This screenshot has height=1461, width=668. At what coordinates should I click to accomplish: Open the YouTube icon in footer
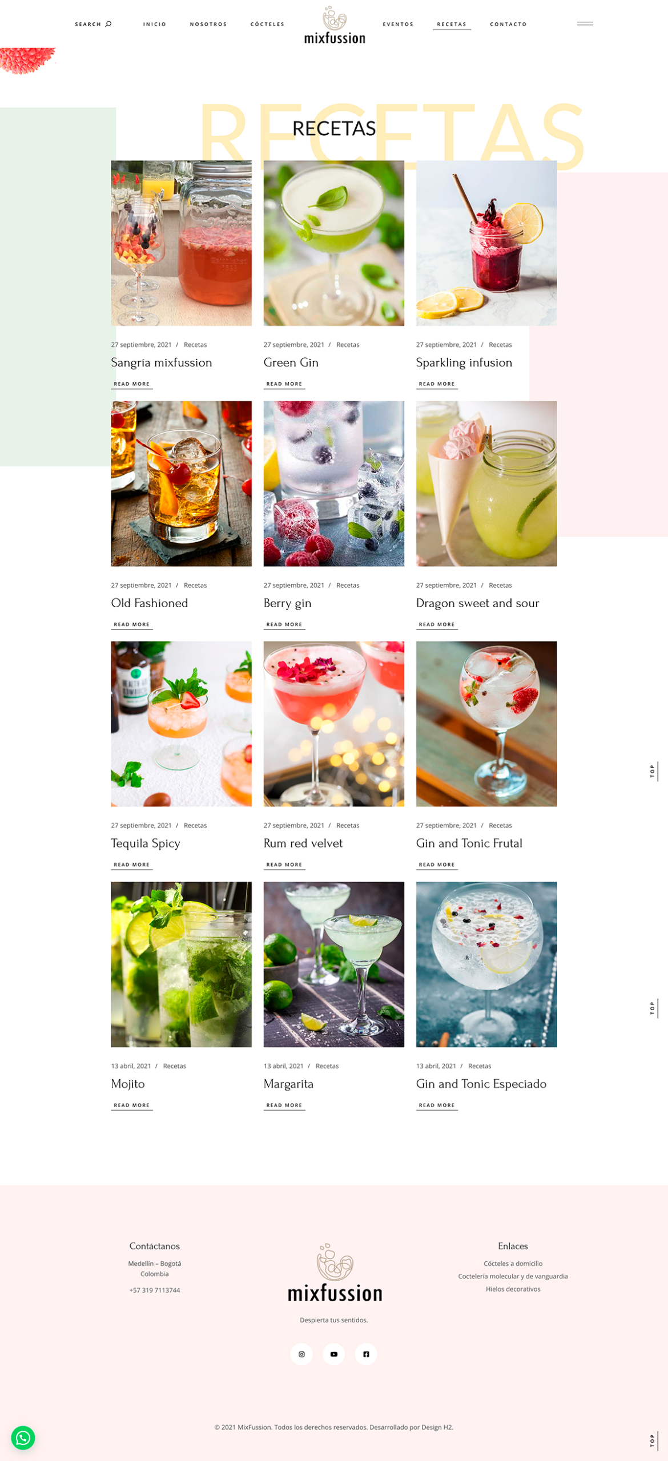[x=333, y=1354]
